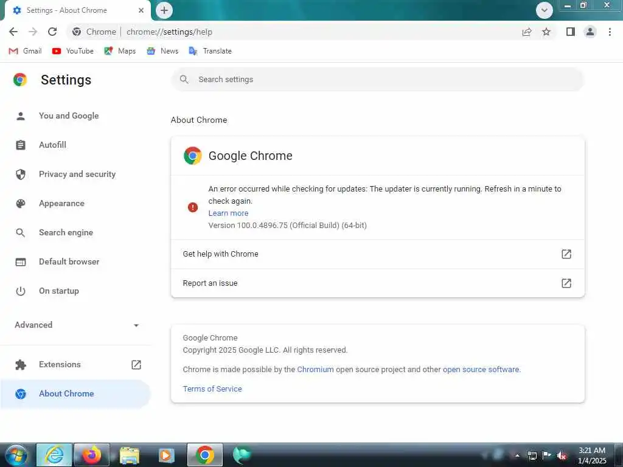Open Terms of Service

pos(212,389)
